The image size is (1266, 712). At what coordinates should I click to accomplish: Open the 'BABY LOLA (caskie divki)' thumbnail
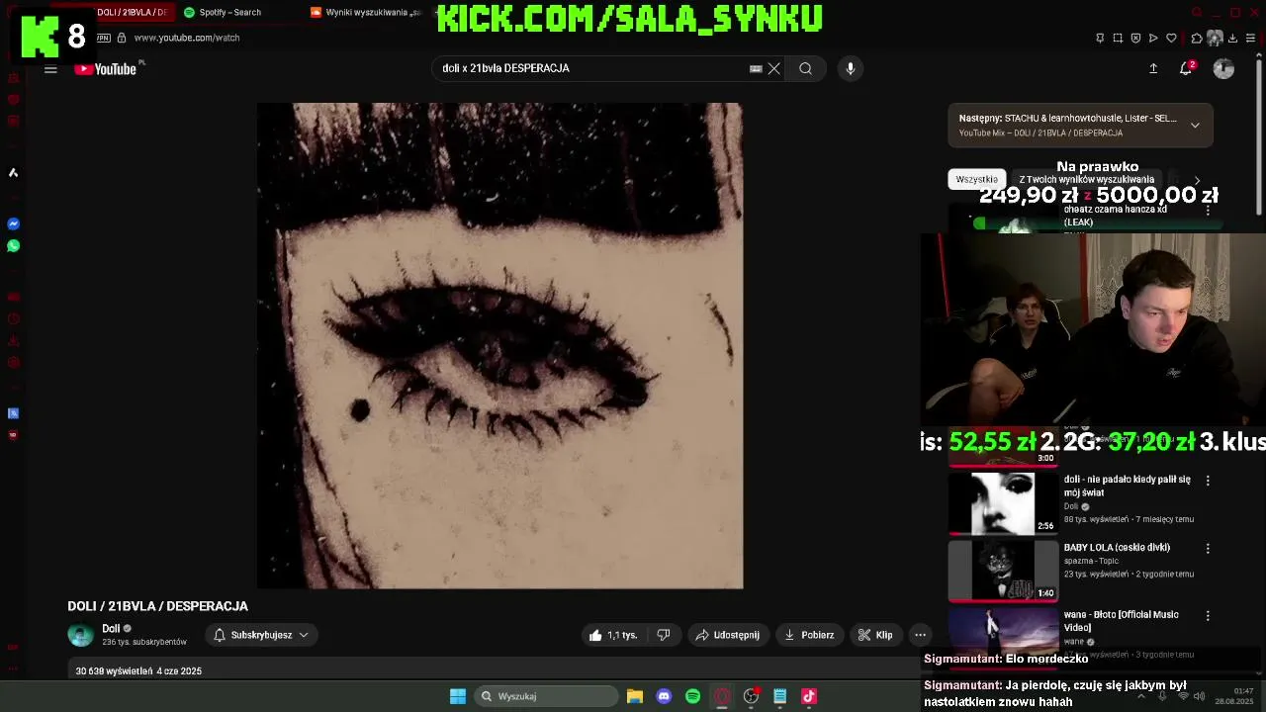1003,571
